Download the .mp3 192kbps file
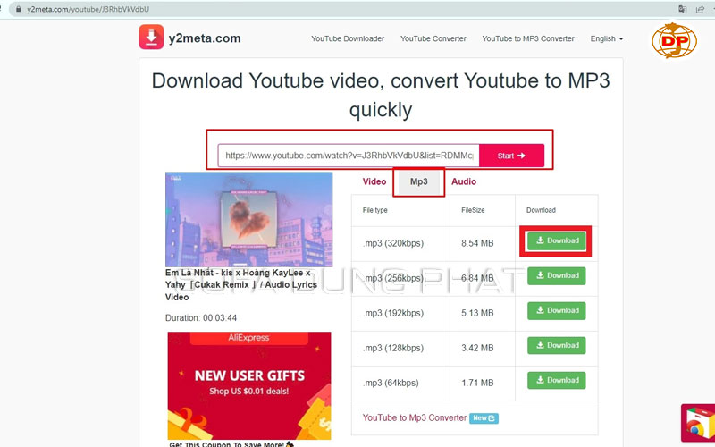The image size is (715, 447). pos(556,310)
